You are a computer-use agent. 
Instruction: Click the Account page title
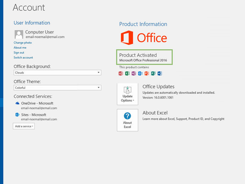pyautogui.click(x=29, y=7)
